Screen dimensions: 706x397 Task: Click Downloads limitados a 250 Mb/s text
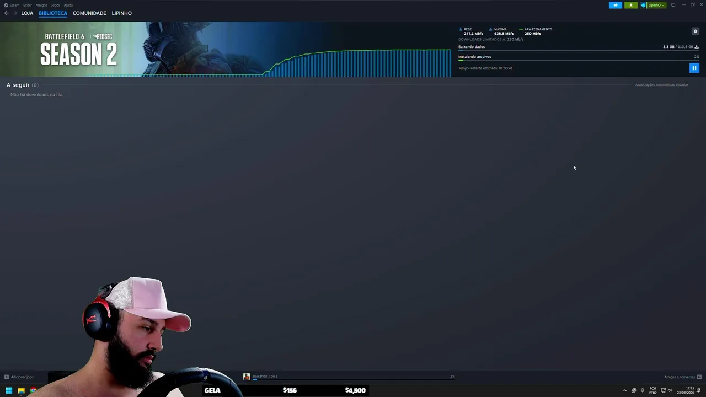[x=491, y=40]
